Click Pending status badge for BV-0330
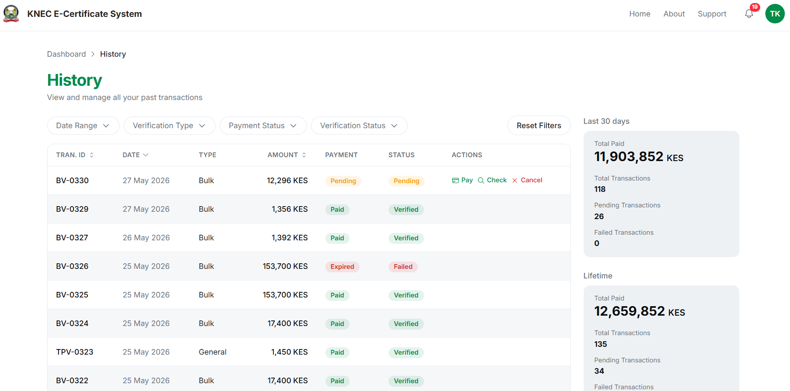Screen dimensions: 790x391 coord(406,181)
